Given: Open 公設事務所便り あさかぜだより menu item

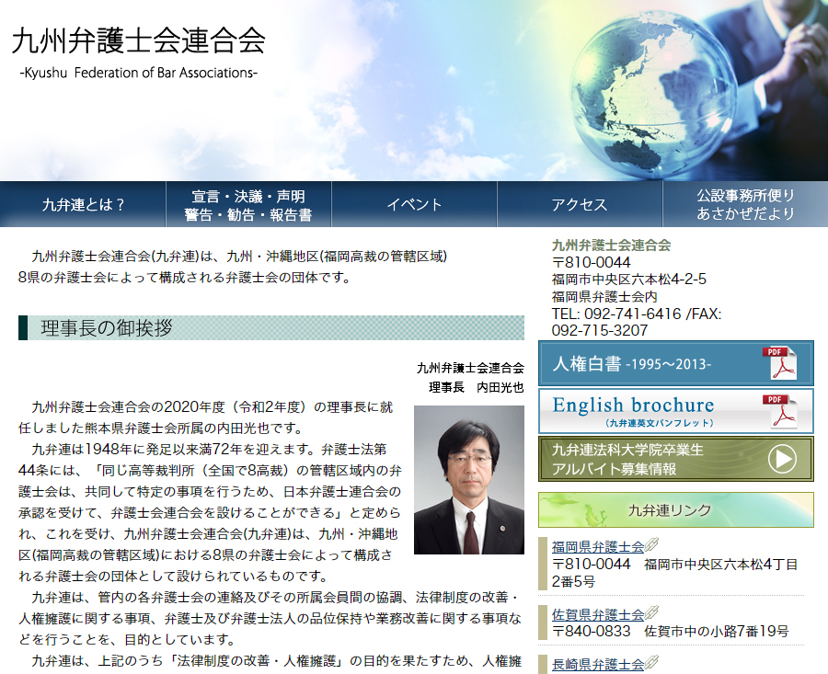Looking at the screenshot, I should click(x=745, y=204).
